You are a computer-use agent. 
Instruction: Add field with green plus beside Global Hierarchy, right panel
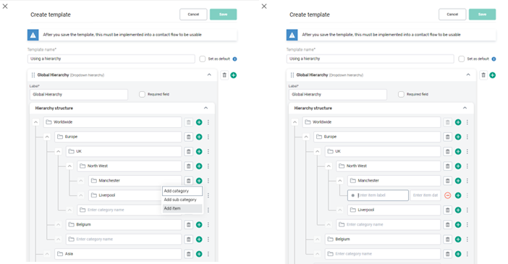tap(493, 75)
